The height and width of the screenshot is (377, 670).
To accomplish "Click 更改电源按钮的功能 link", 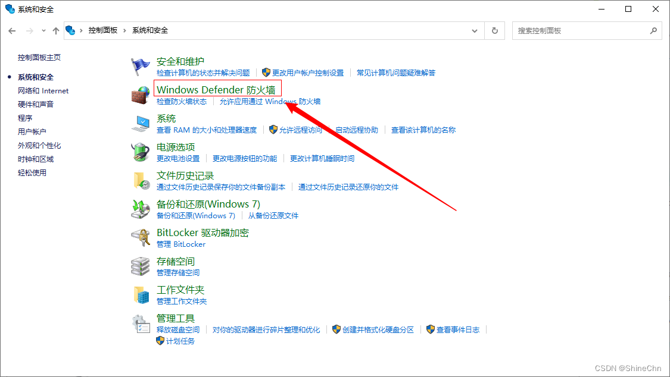I will [245, 159].
